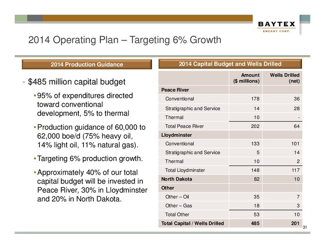Click Peace River Stratigraphic wells value 28
Screen dimensions: 325x251
(297, 108)
